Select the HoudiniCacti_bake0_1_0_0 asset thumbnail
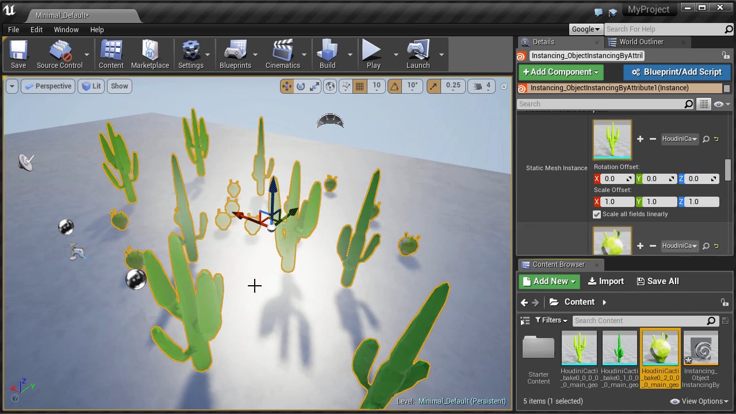 tap(619, 348)
